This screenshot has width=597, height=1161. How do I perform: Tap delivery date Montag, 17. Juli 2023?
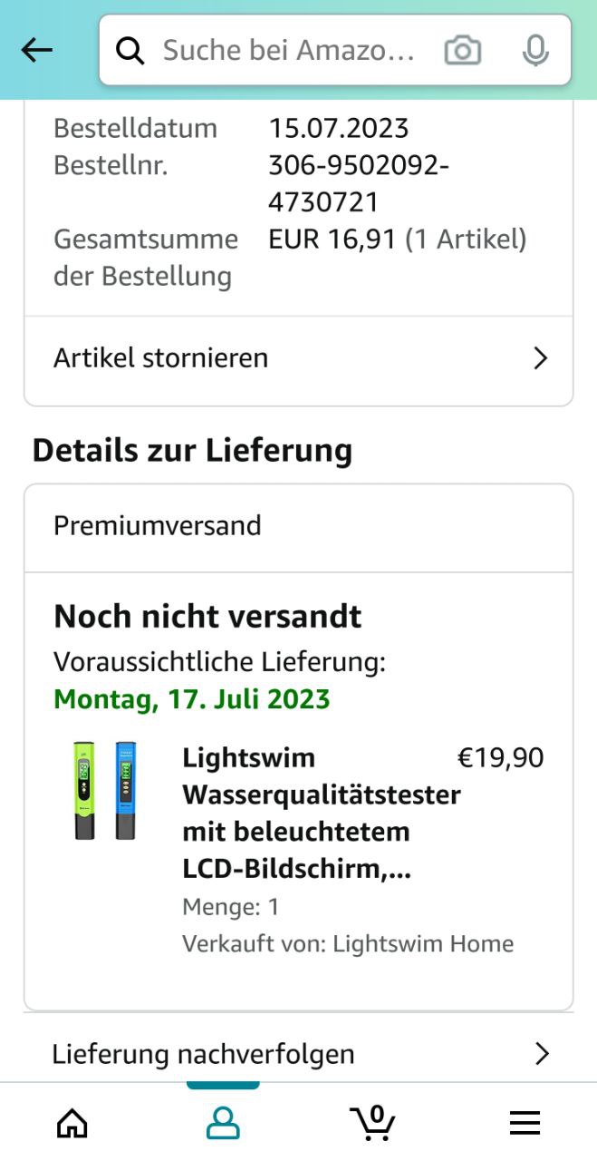point(192,699)
